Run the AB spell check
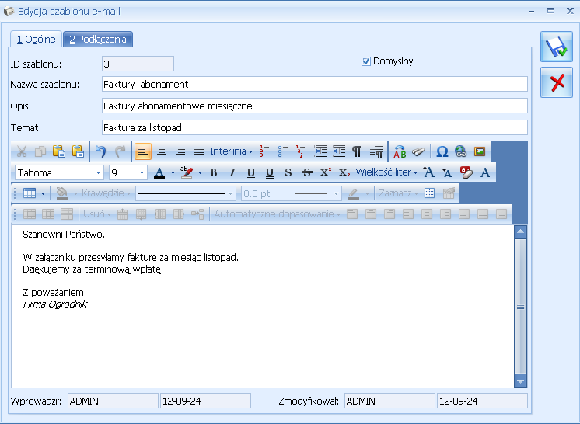The image size is (580, 424). point(400,151)
